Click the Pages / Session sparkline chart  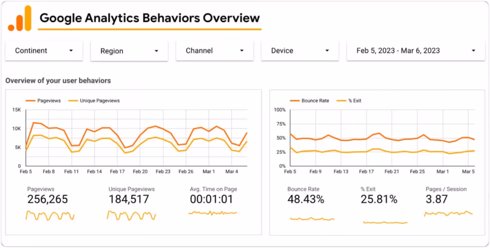[448, 214]
